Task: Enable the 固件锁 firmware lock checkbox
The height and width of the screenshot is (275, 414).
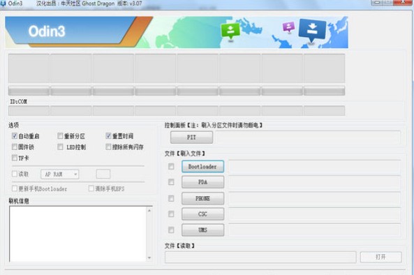Action: [14, 147]
